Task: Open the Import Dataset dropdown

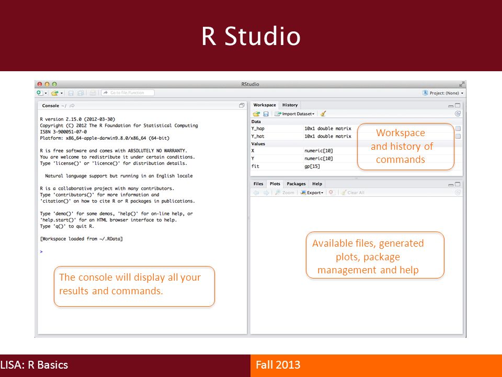Action: [x=294, y=114]
